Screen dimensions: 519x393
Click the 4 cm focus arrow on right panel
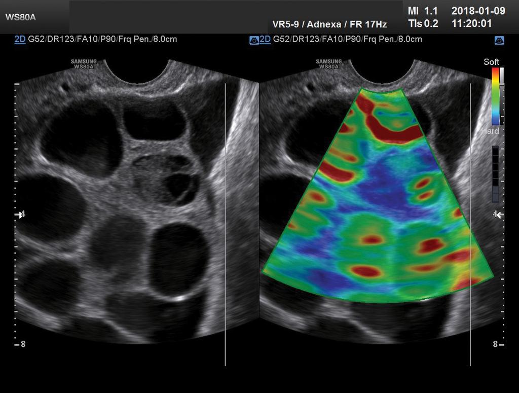498,215
